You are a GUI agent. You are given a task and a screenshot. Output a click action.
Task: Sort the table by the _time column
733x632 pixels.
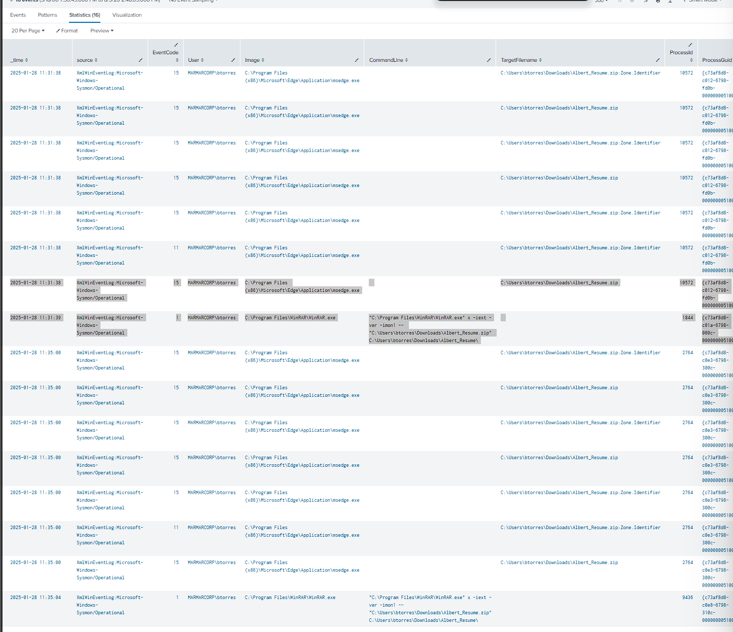point(26,60)
